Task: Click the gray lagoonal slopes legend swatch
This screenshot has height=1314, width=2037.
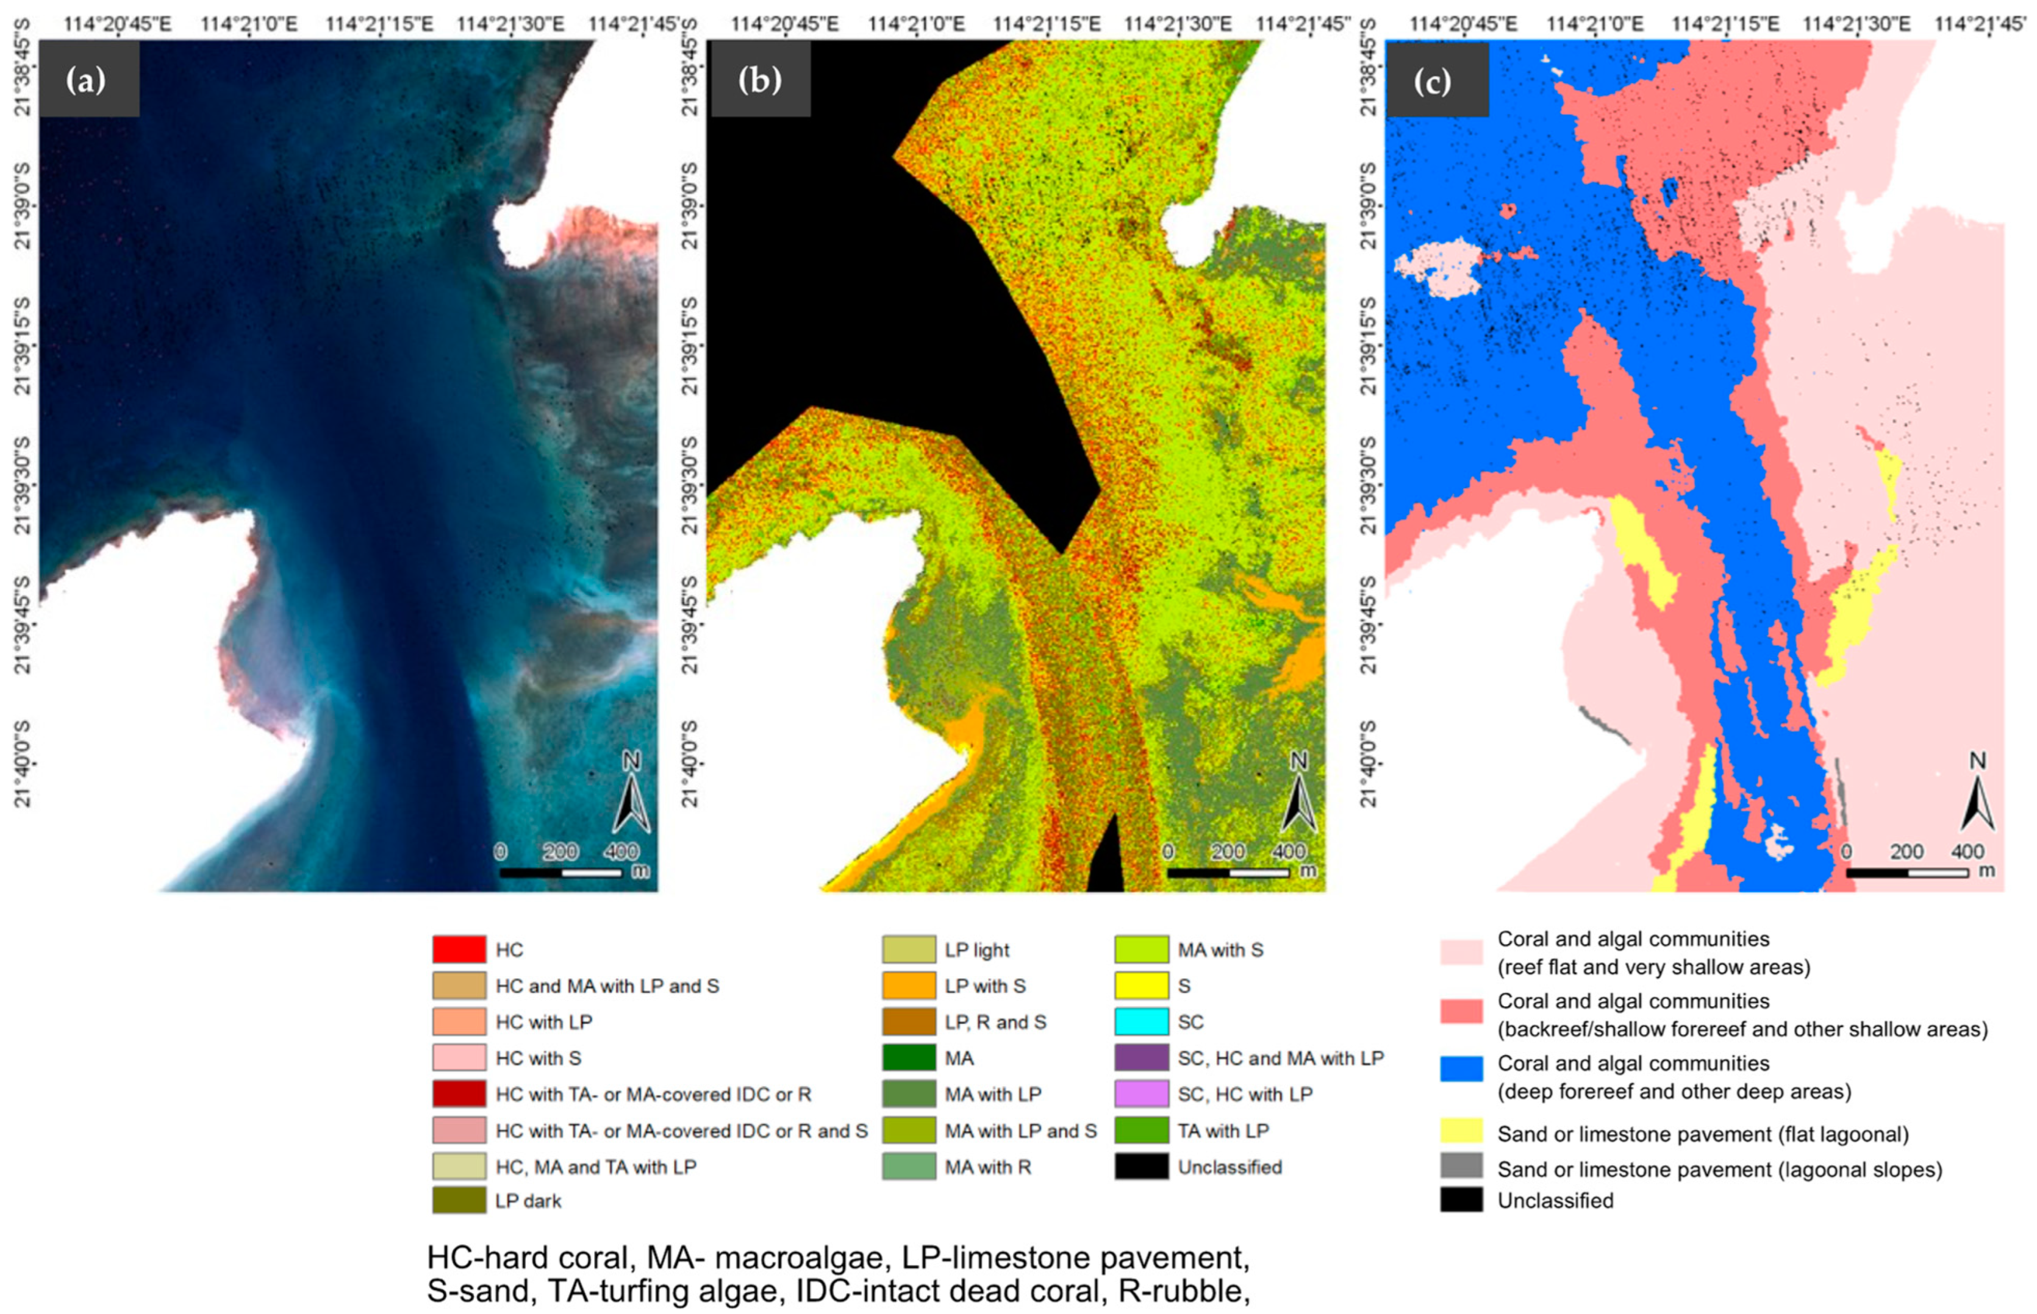Action: coord(1461,1165)
